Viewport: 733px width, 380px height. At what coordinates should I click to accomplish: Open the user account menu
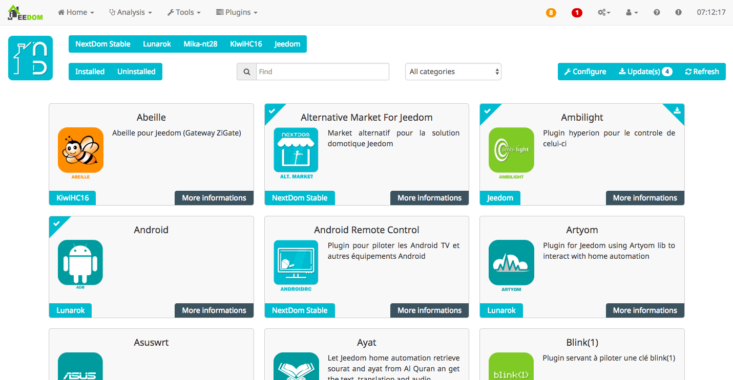click(632, 13)
